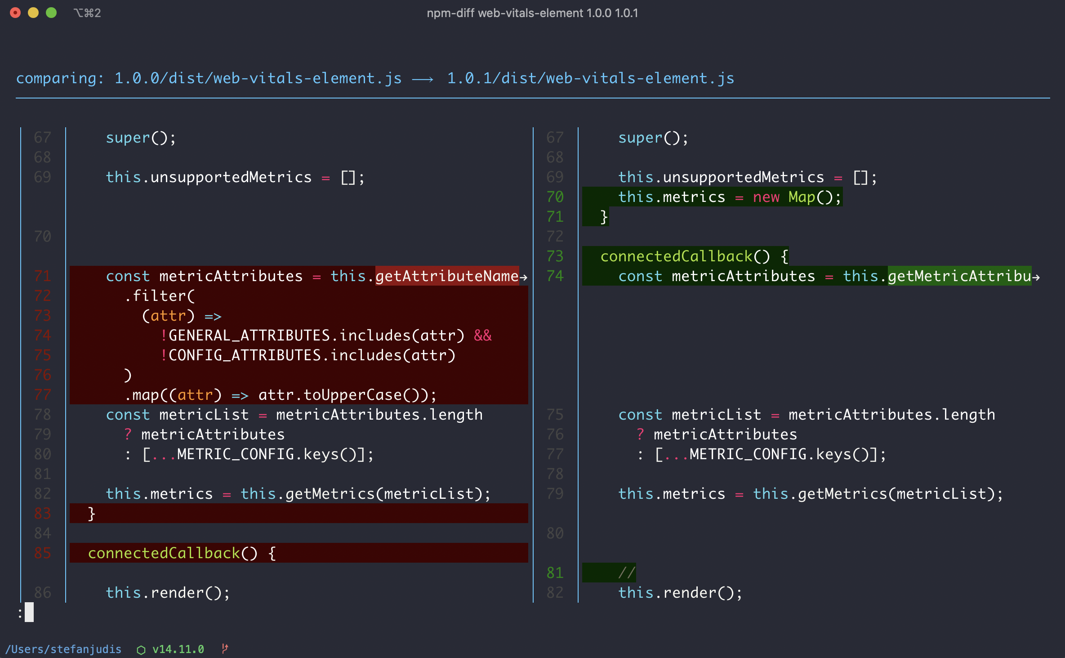
Task: Click the git branch icon in the status bar
Action: [x=225, y=649]
